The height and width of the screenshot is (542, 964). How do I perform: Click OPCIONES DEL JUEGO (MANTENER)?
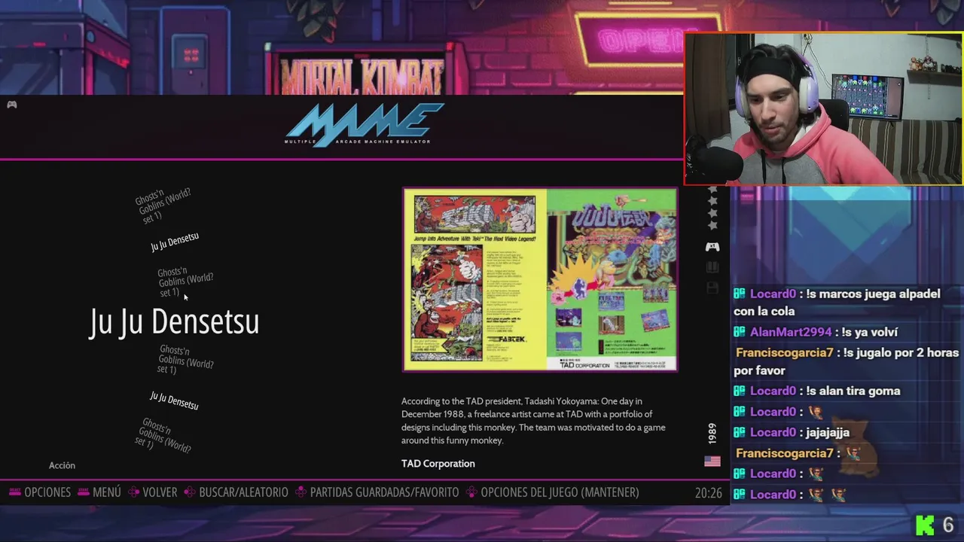tap(560, 492)
